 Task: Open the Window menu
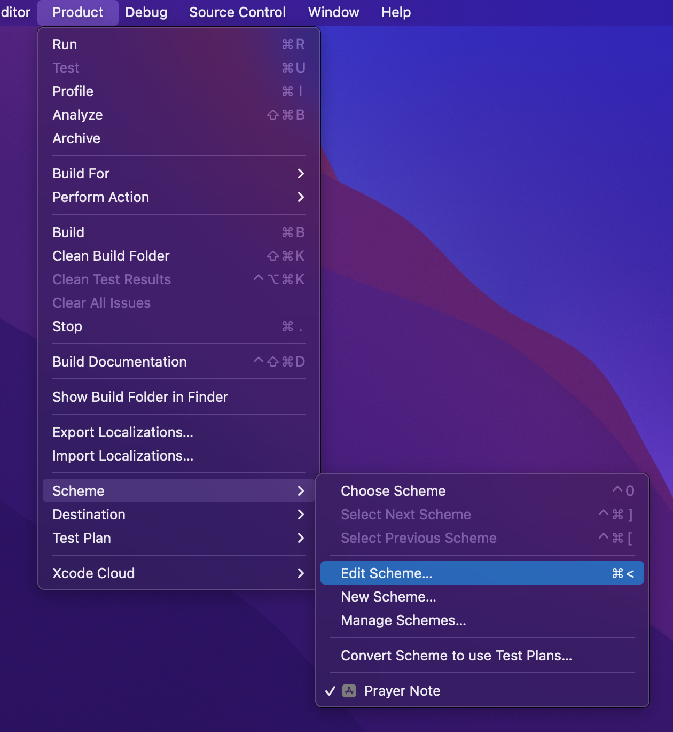[333, 12]
